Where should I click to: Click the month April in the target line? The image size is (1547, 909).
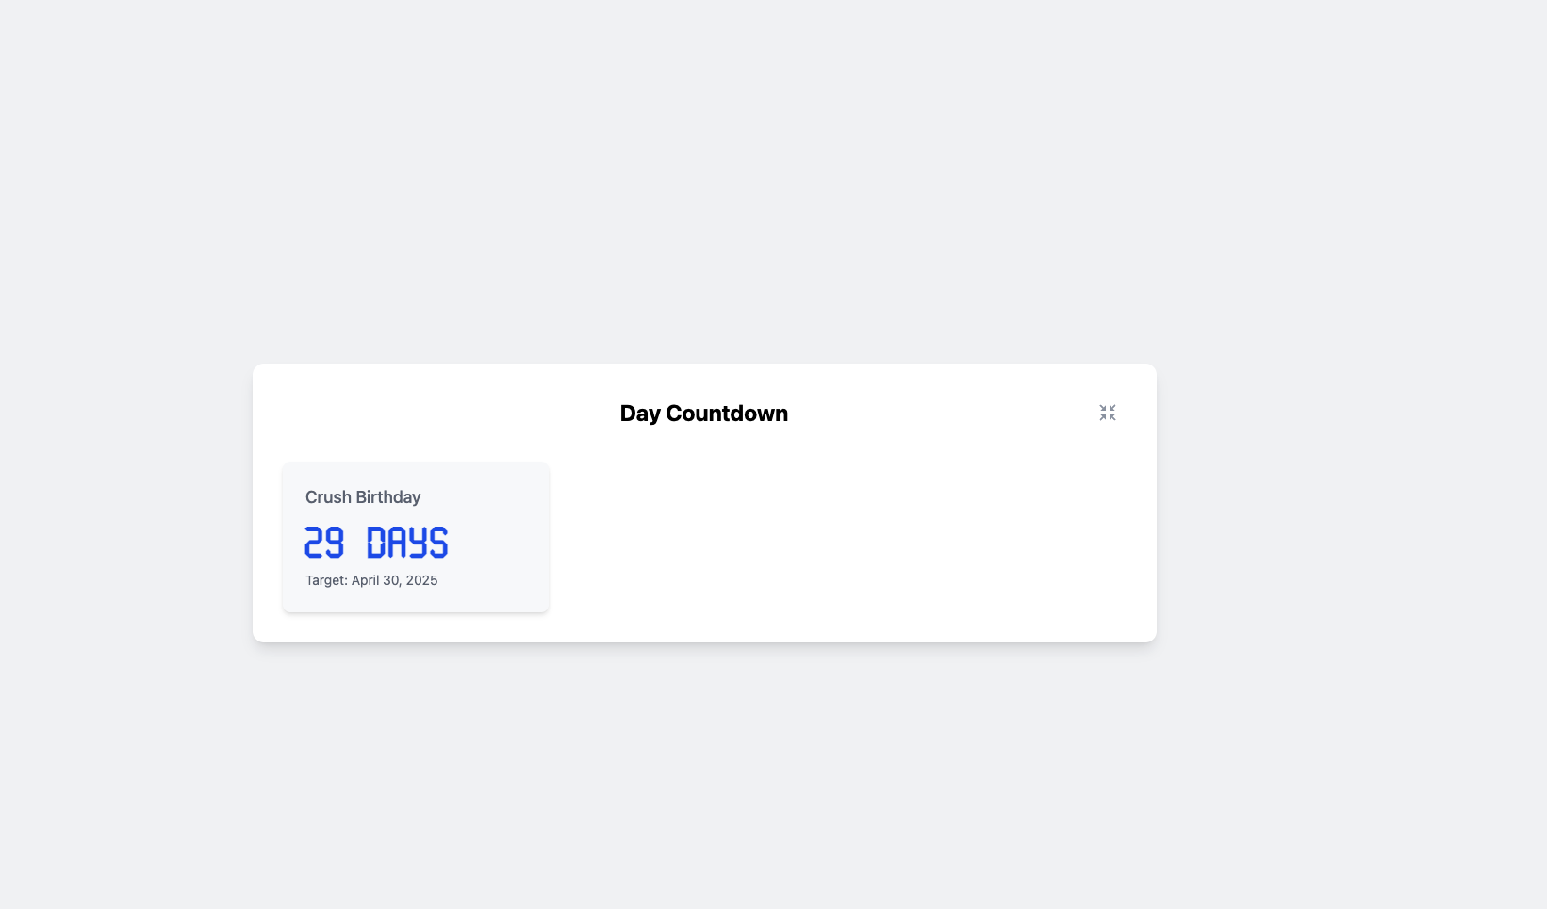point(365,580)
